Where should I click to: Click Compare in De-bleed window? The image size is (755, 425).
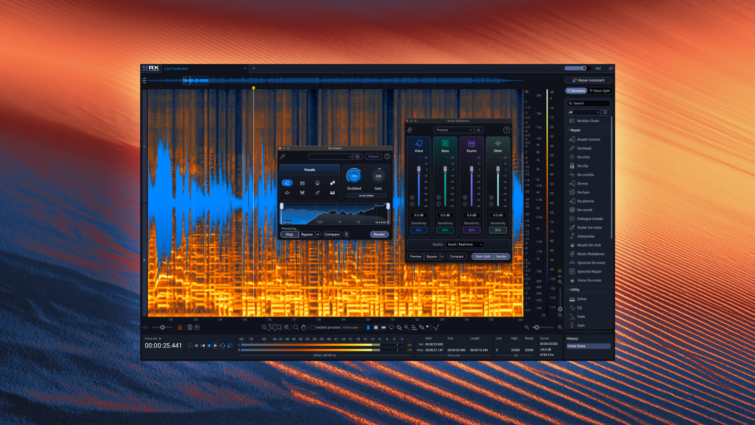[x=332, y=234]
